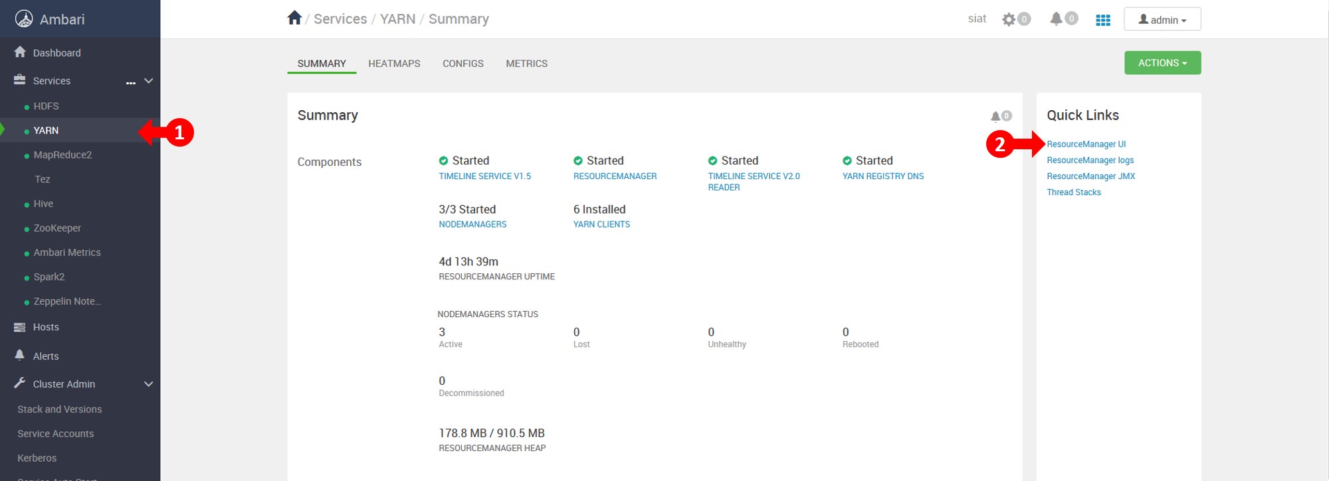
Task: Click the Summary panel alerts bell
Action: (995, 116)
